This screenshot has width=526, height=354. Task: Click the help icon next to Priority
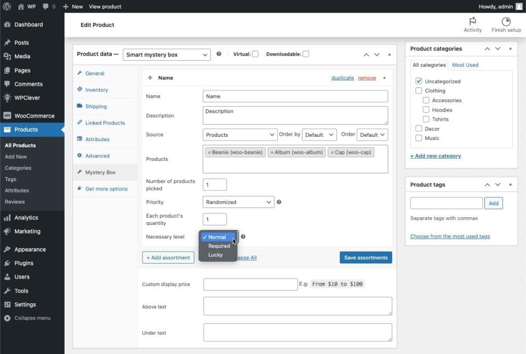pyautogui.click(x=279, y=202)
